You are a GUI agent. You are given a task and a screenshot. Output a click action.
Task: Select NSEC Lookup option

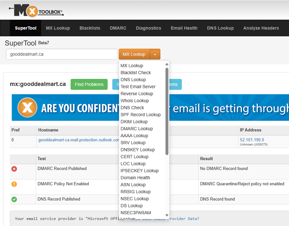pos(134,199)
